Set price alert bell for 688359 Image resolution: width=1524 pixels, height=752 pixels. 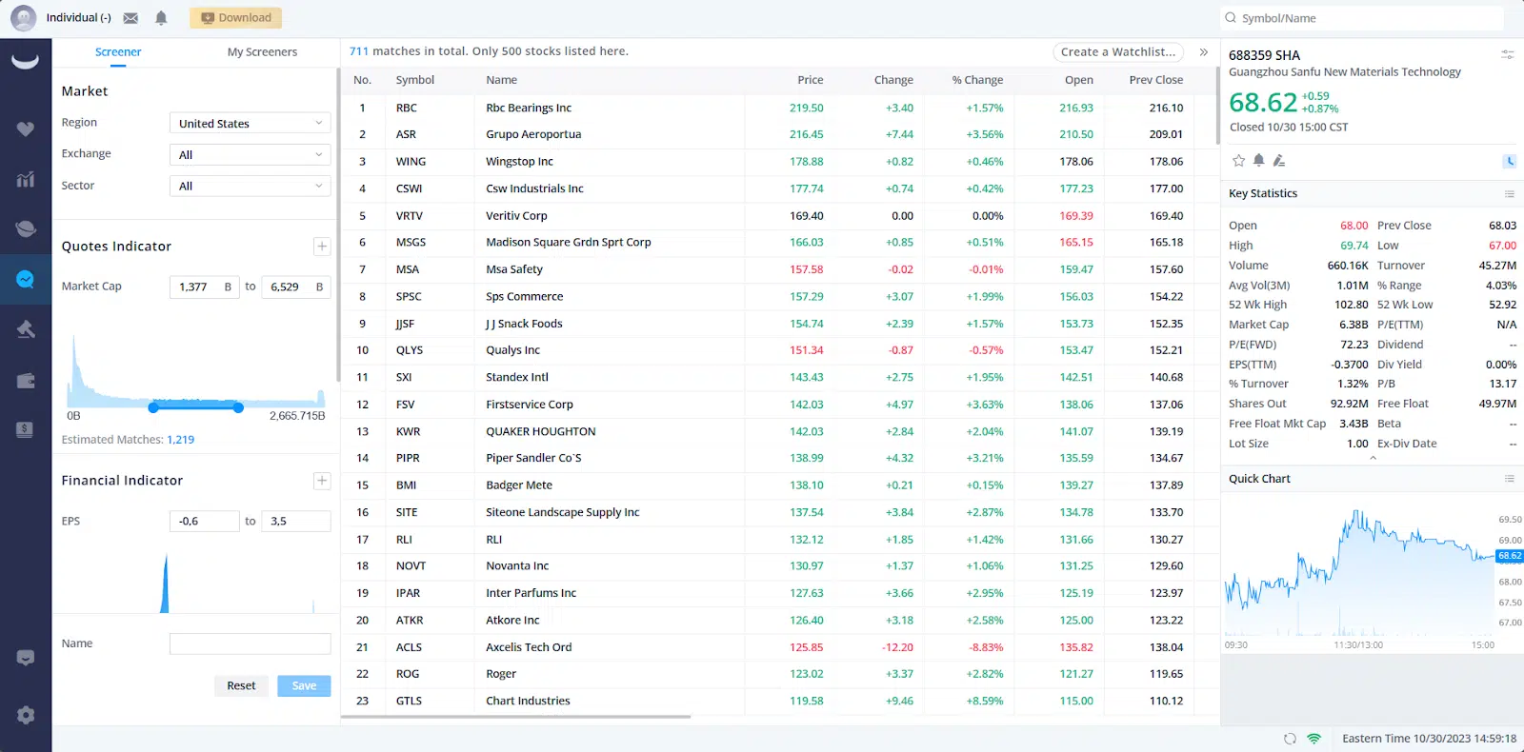(1258, 161)
